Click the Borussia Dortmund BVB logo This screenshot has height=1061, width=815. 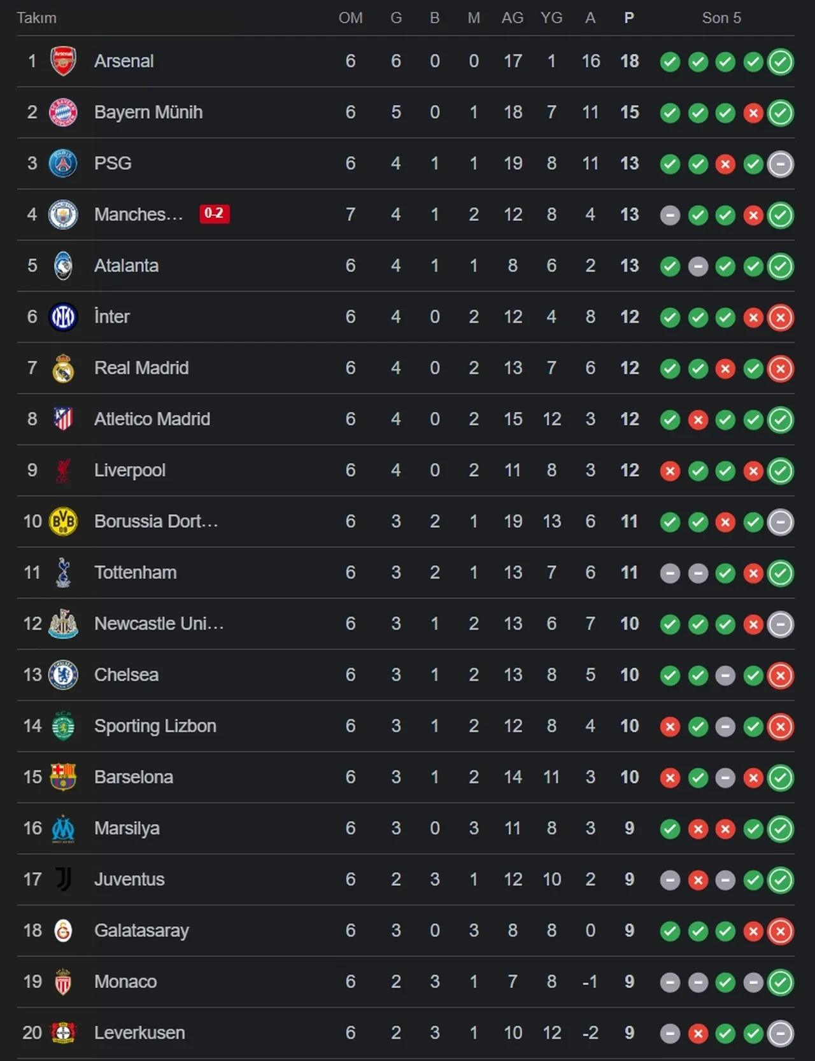click(x=63, y=522)
